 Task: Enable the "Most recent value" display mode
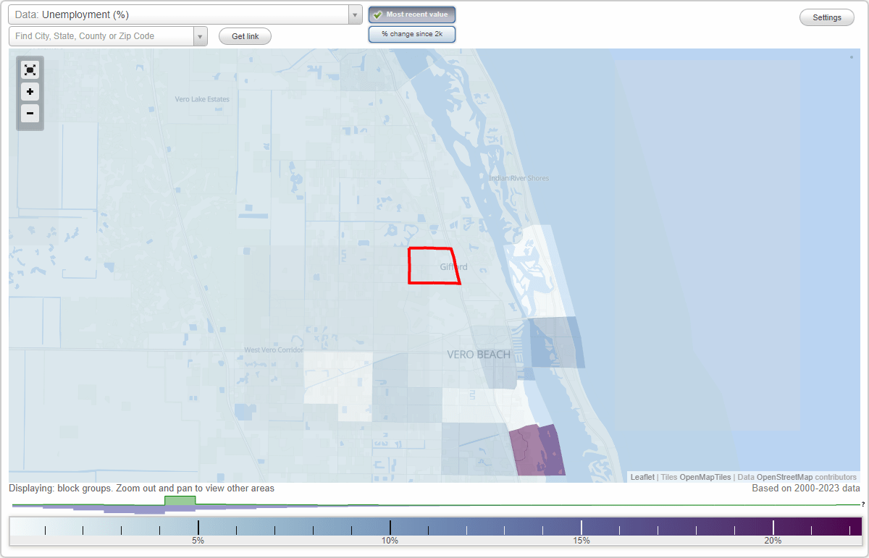click(x=411, y=14)
